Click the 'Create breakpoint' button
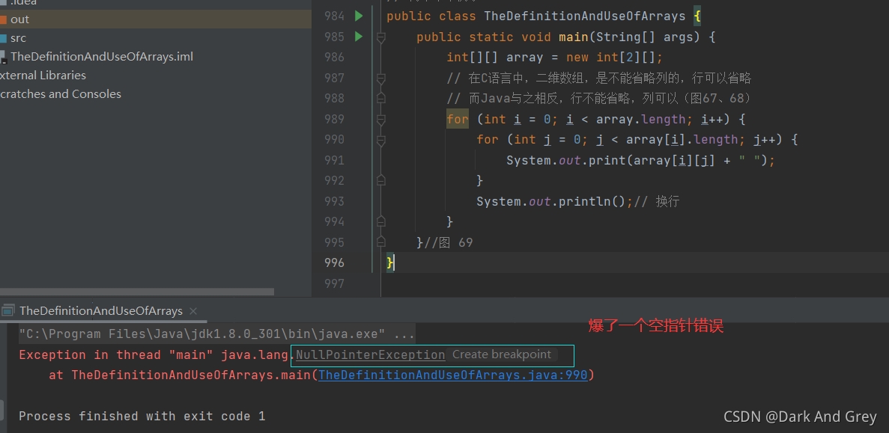889x433 pixels. tap(502, 355)
